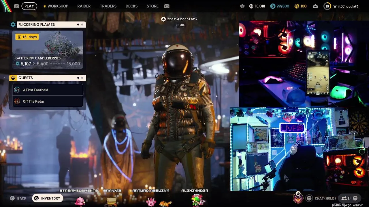Click the teal cred icon beside 99/800
The height and width of the screenshot is (207, 369).
(x=273, y=6)
